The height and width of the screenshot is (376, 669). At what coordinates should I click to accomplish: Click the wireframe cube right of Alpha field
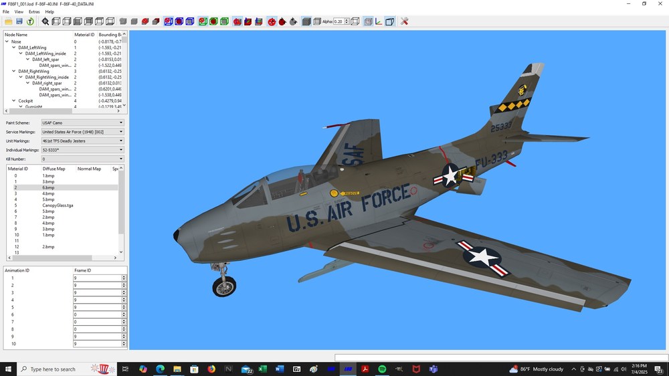pyautogui.click(x=355, y=21)
